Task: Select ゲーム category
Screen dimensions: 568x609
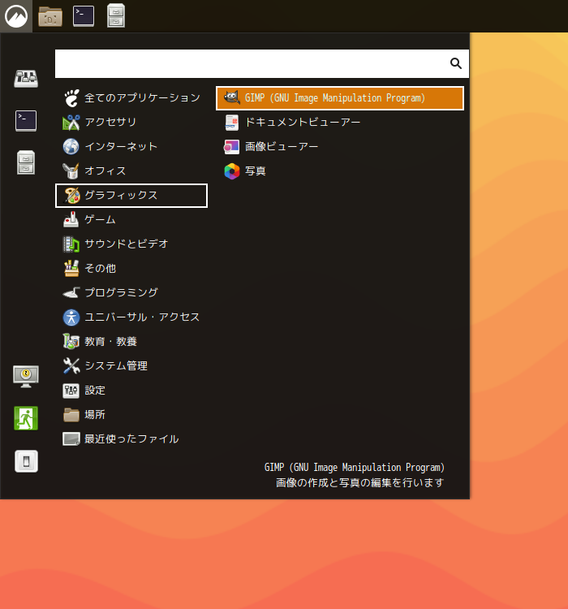Action: [x=131, y=220]
